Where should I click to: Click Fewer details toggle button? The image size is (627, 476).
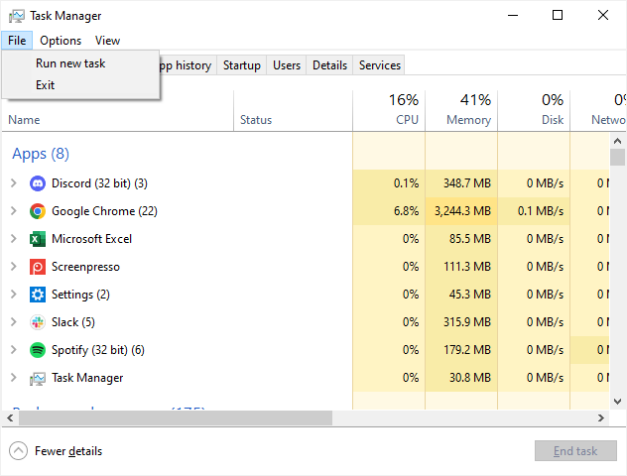[57, 451]
